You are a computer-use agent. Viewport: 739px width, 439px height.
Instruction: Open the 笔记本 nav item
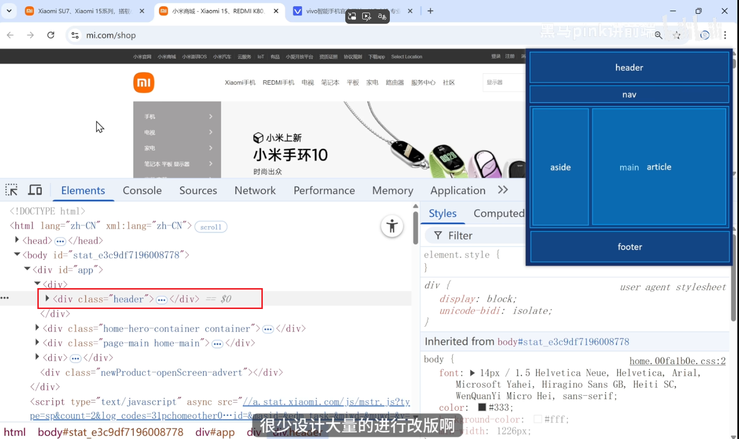pyautogui.click(x=330, y=82)
